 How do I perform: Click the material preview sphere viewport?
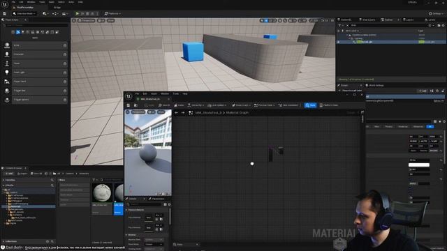point(148,153)
